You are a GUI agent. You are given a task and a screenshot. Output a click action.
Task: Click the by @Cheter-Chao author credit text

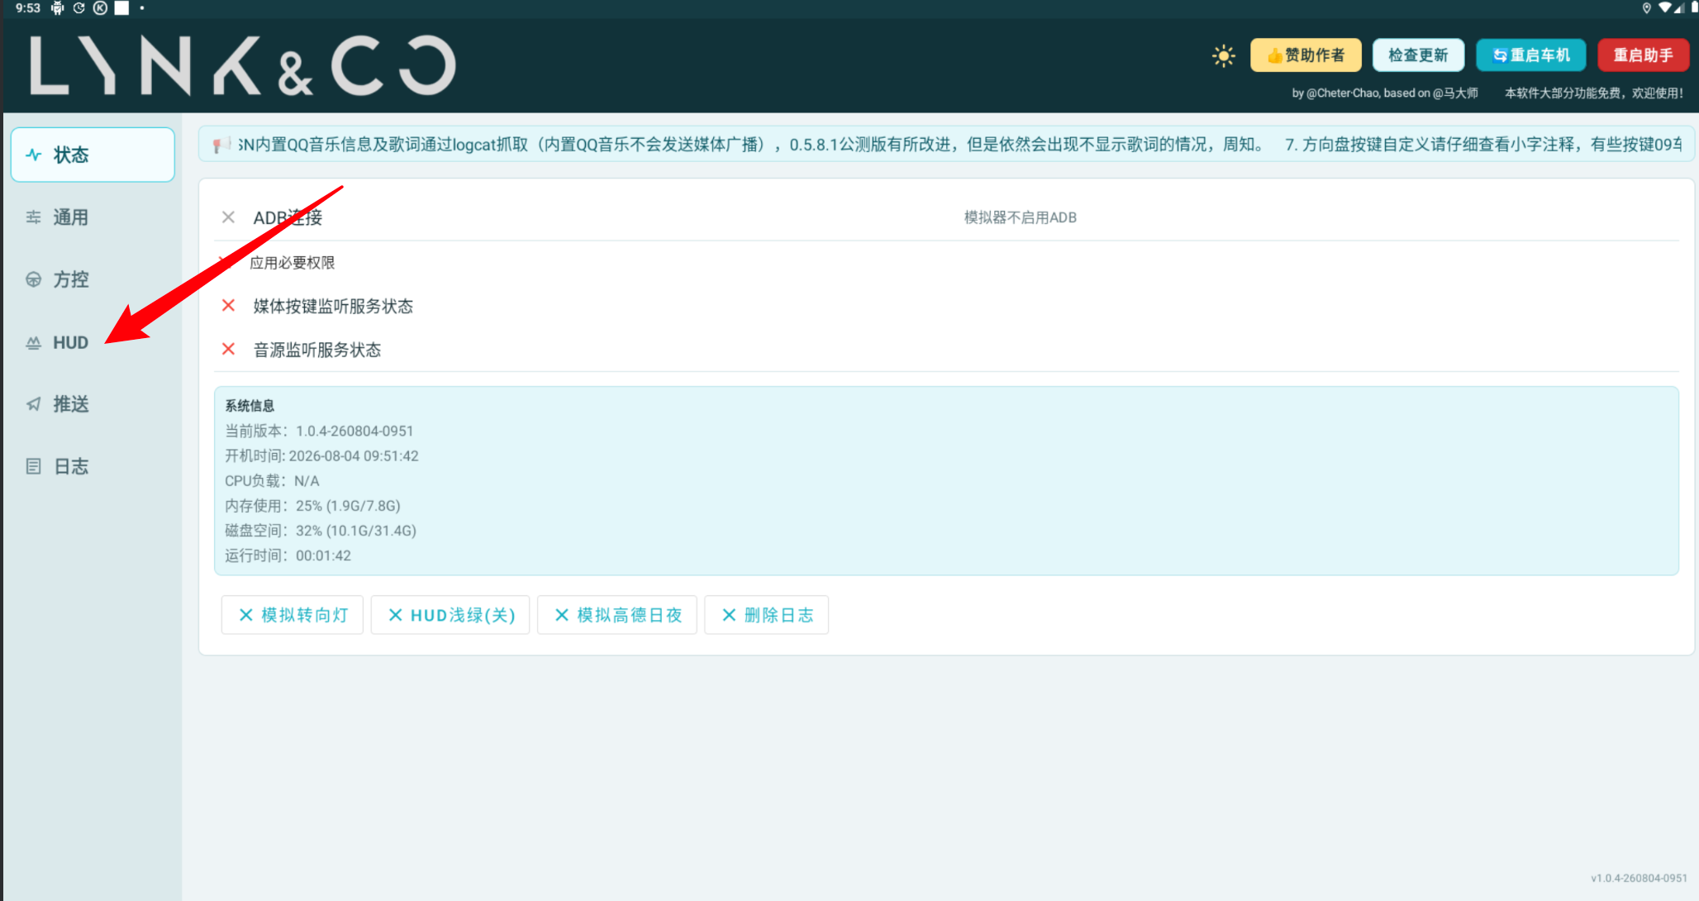1385,93
